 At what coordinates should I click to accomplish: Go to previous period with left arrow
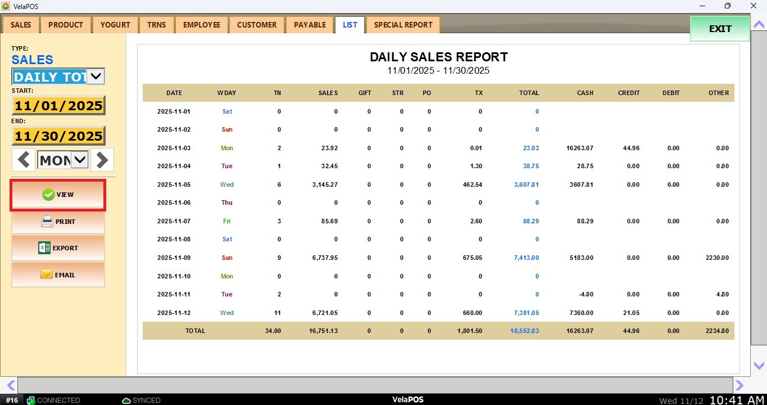tap(24, 160)
